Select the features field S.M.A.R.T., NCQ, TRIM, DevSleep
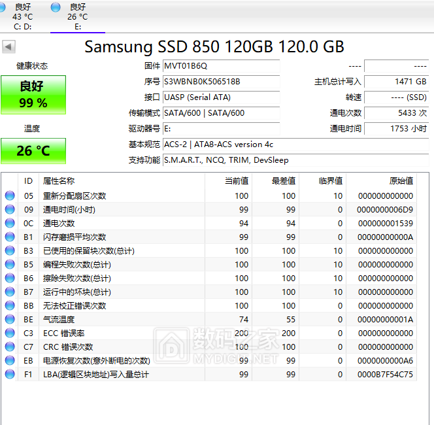The image size is (434, 425). (295, 160)
